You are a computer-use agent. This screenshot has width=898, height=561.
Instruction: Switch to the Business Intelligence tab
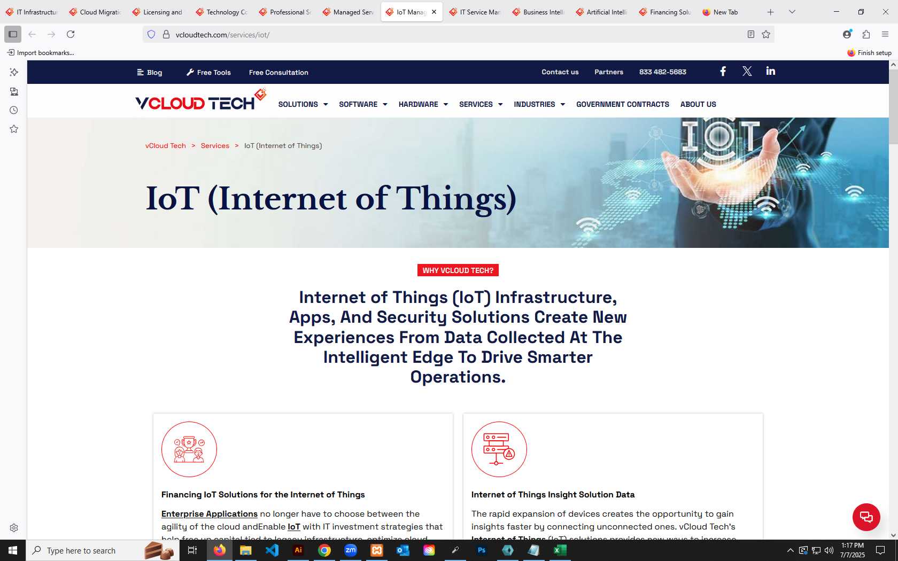pyautogui.click(x=539, y=12)
